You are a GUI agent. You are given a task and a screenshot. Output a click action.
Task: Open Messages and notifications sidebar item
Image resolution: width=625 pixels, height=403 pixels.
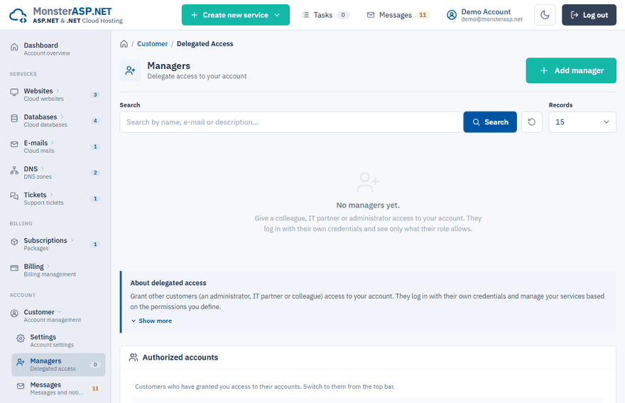tap(58, 388)
